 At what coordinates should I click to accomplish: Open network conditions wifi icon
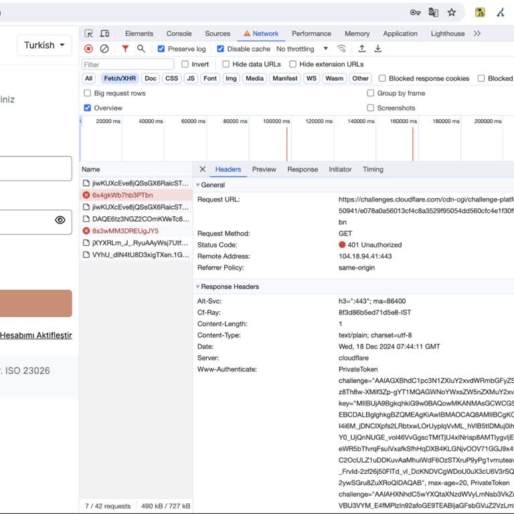(x=341, y=49)
